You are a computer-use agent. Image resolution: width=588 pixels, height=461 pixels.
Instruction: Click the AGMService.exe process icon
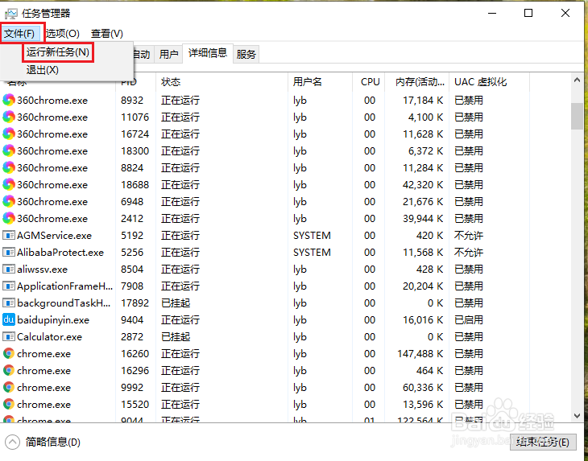[9, 235]
